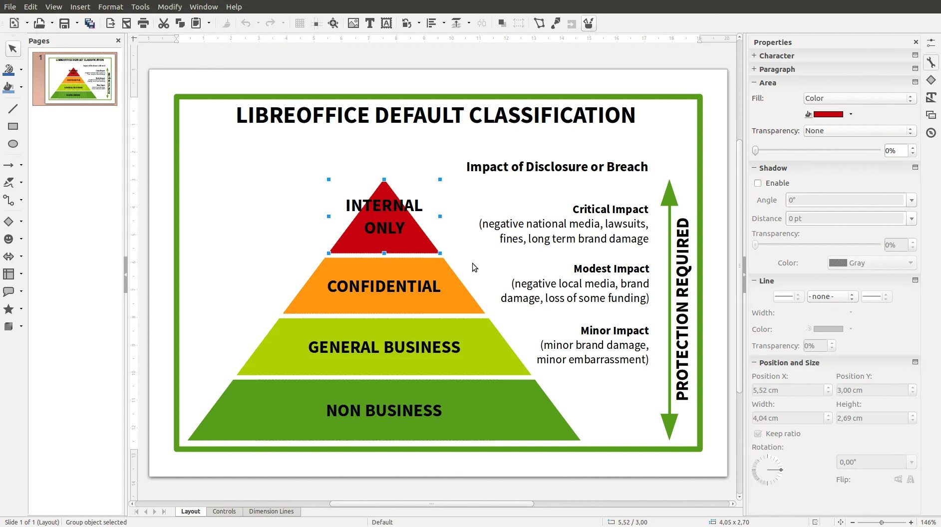
Task: Click the Insert Text Box icon
Action: (370, 23)
